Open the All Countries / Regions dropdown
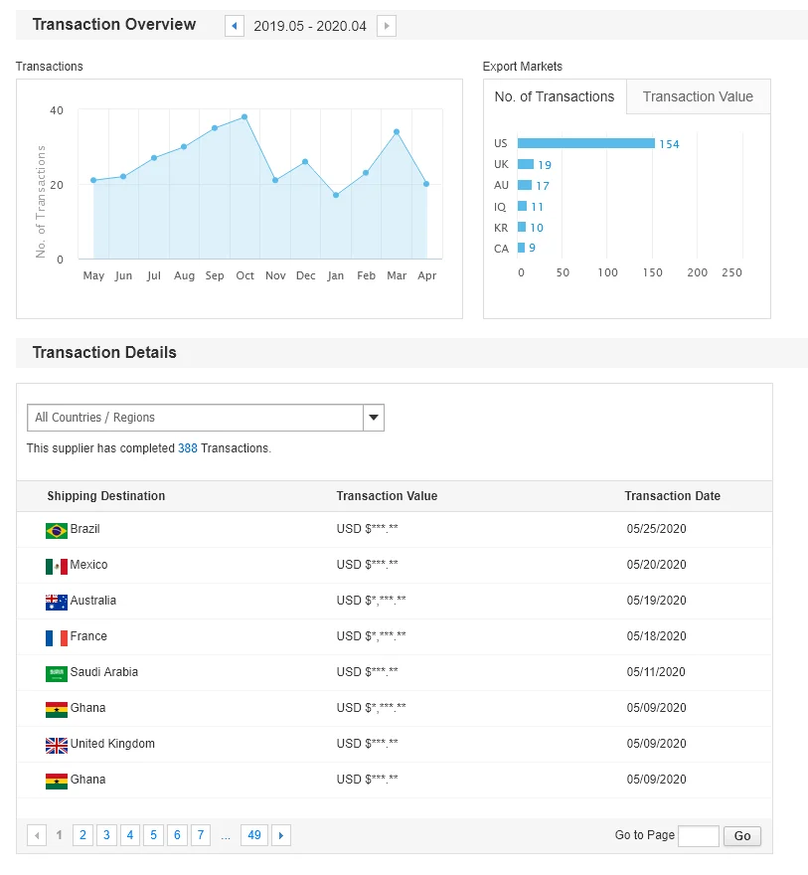Image resolution: width=808 pixels, height=875 pixels. 205,418
